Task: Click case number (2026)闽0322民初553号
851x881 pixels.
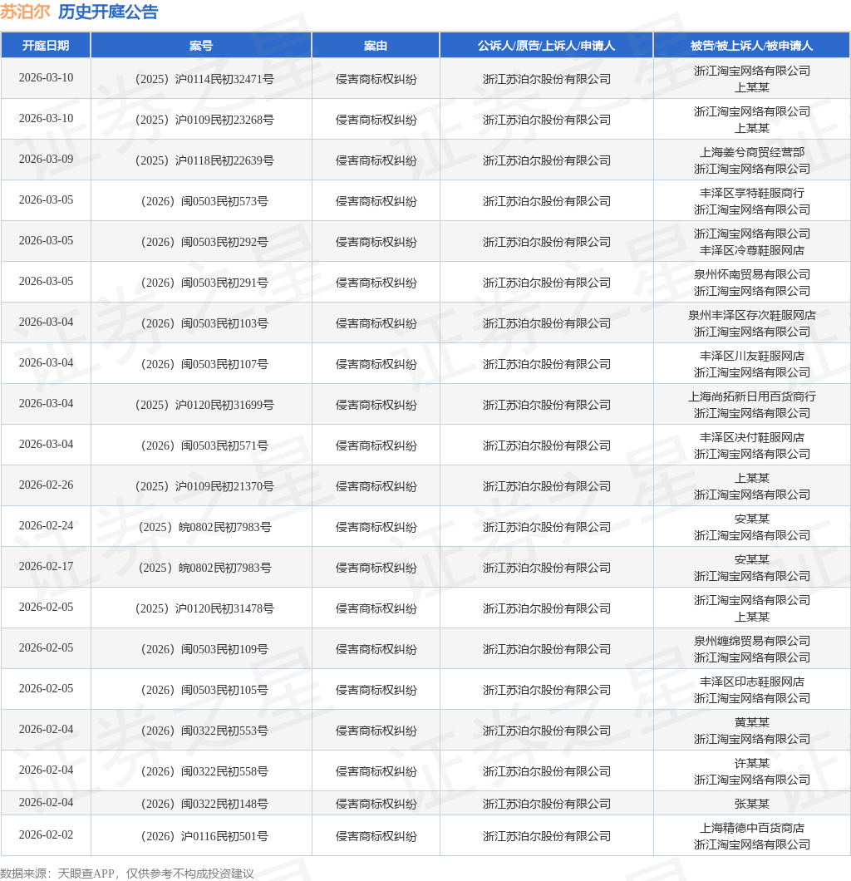Action: point(204,731)
